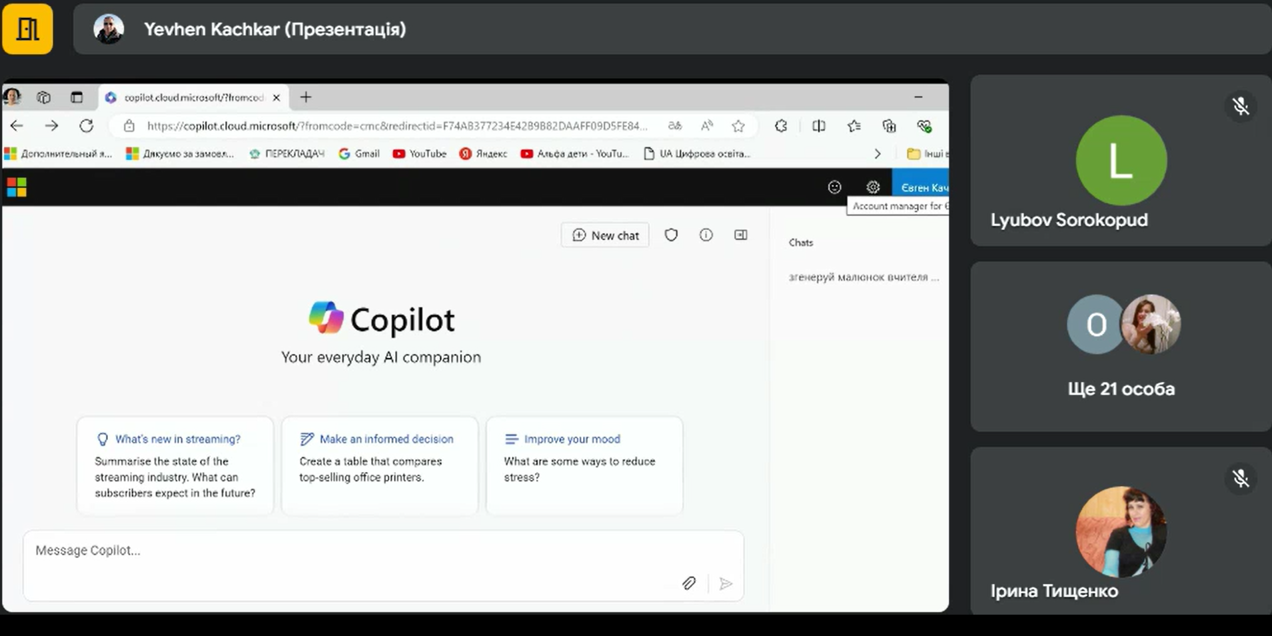The width and height of the screenshot is (1272, 636).
Task: Go forward in the browser
Action: [x=51, y=125]
